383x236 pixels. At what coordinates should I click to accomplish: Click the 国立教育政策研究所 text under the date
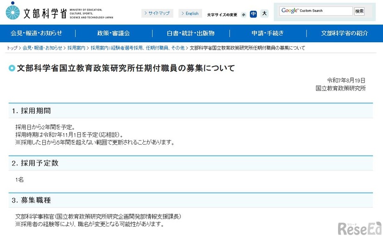click(340, 88)
